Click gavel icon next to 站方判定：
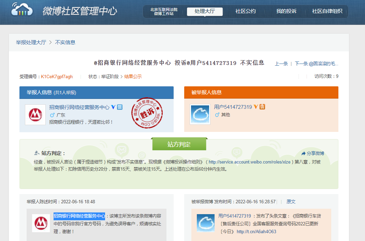Image resolution: width=365 pixels, height=241 pixels. coord(37,153)
